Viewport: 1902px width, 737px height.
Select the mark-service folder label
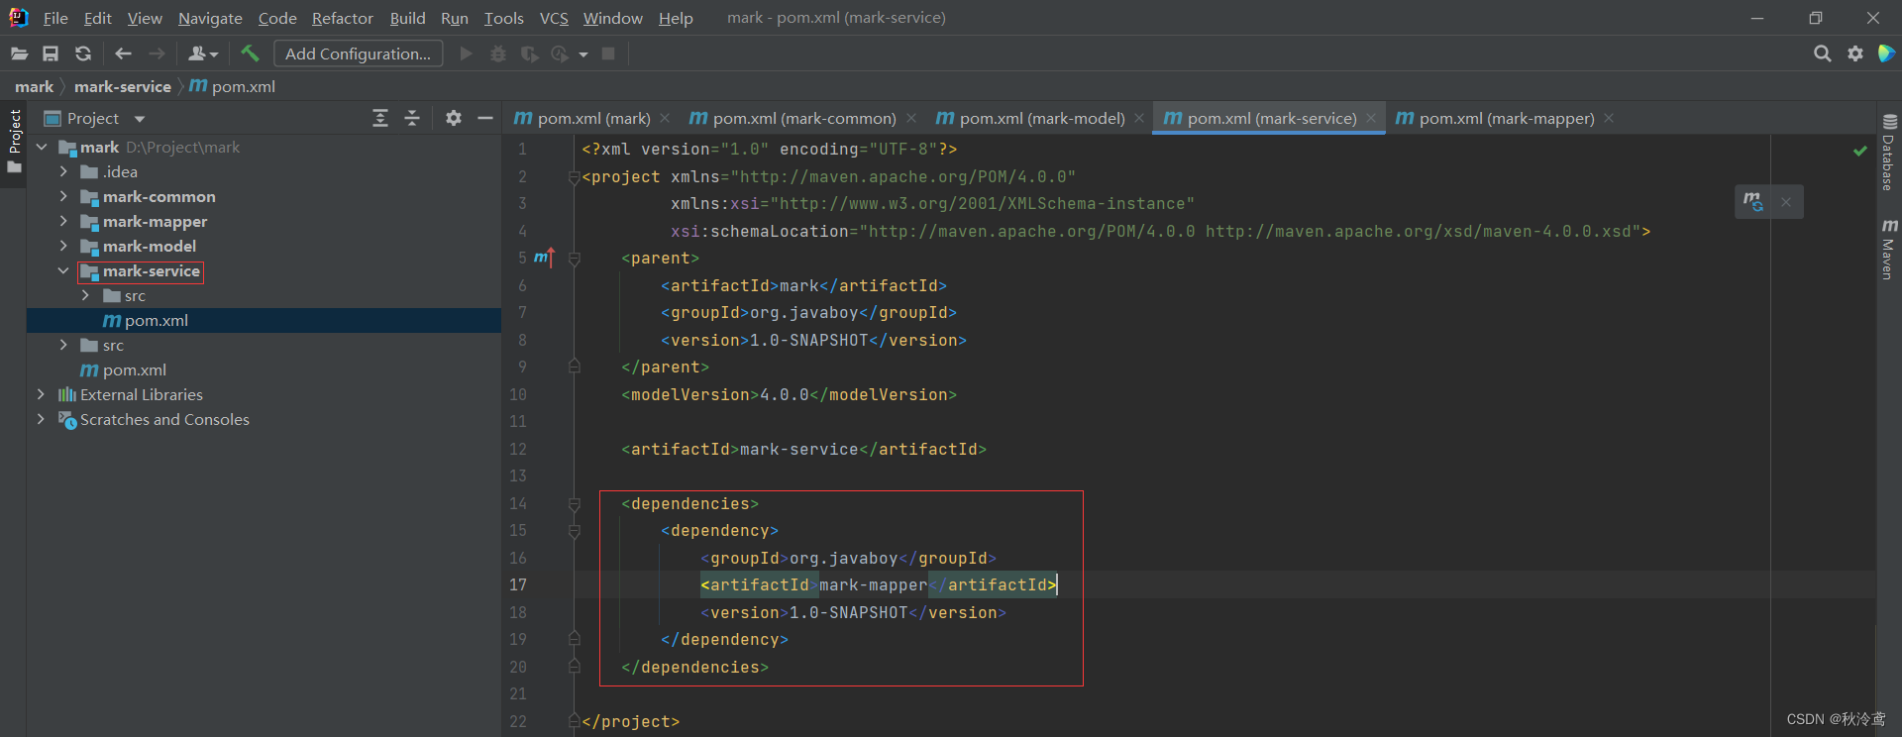pos(151,270)
